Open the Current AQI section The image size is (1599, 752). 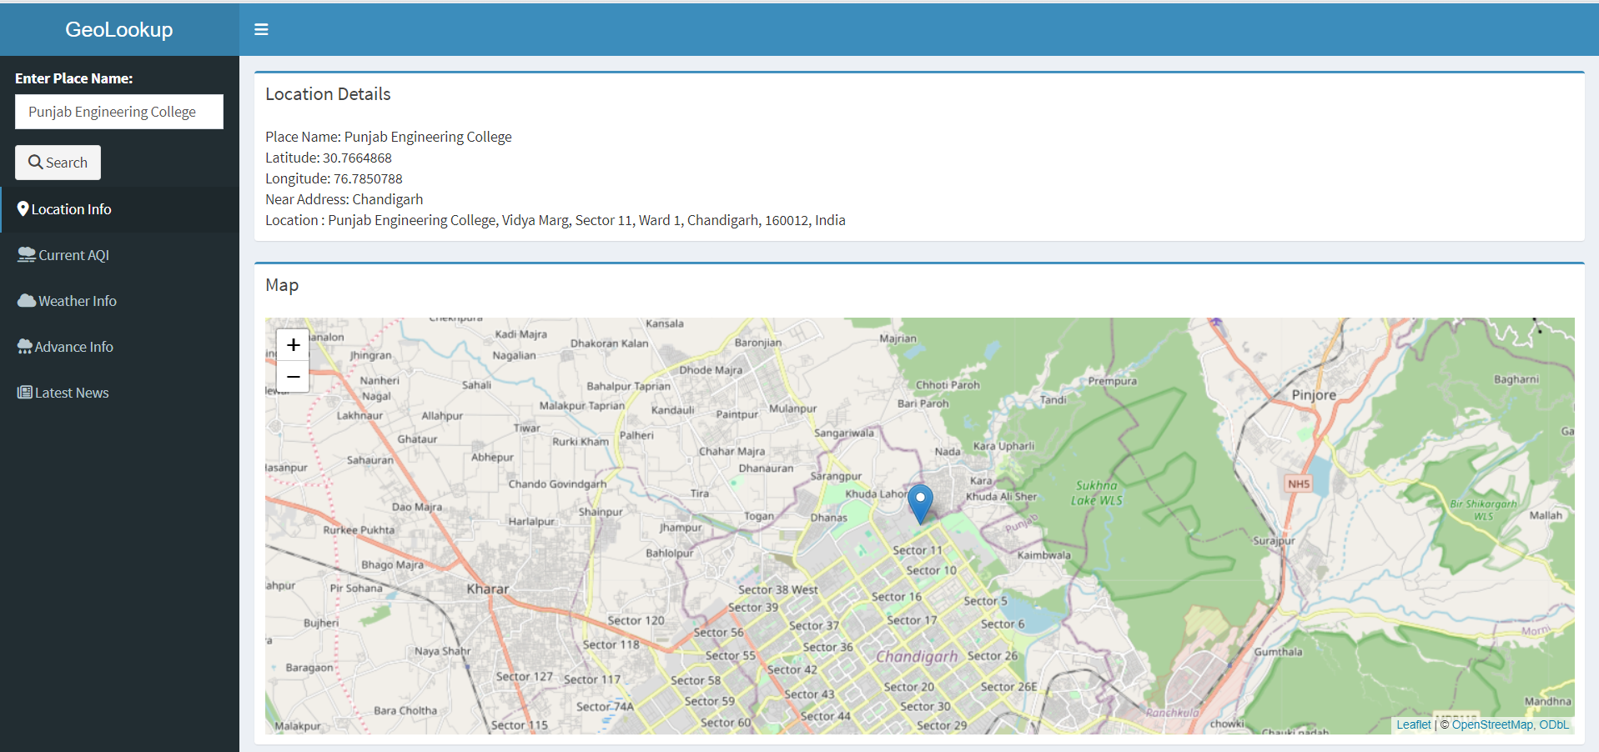click(x=119, y=255)
